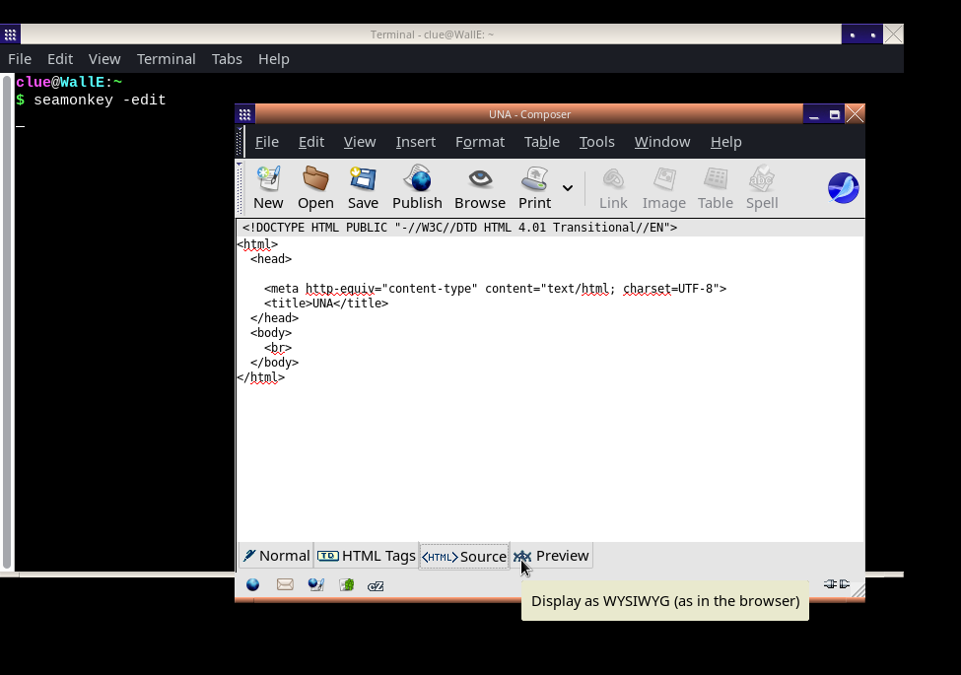Open Composer Help menu

(726, 142)
